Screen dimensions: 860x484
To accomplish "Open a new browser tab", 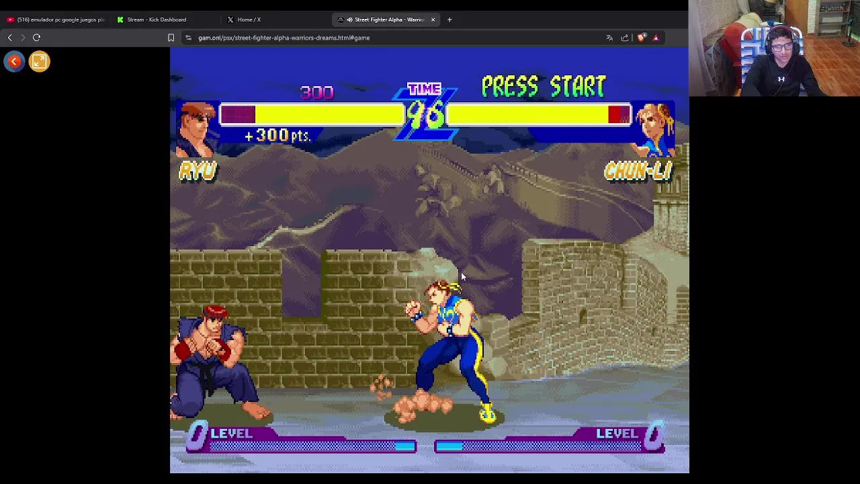I will 449,19.
